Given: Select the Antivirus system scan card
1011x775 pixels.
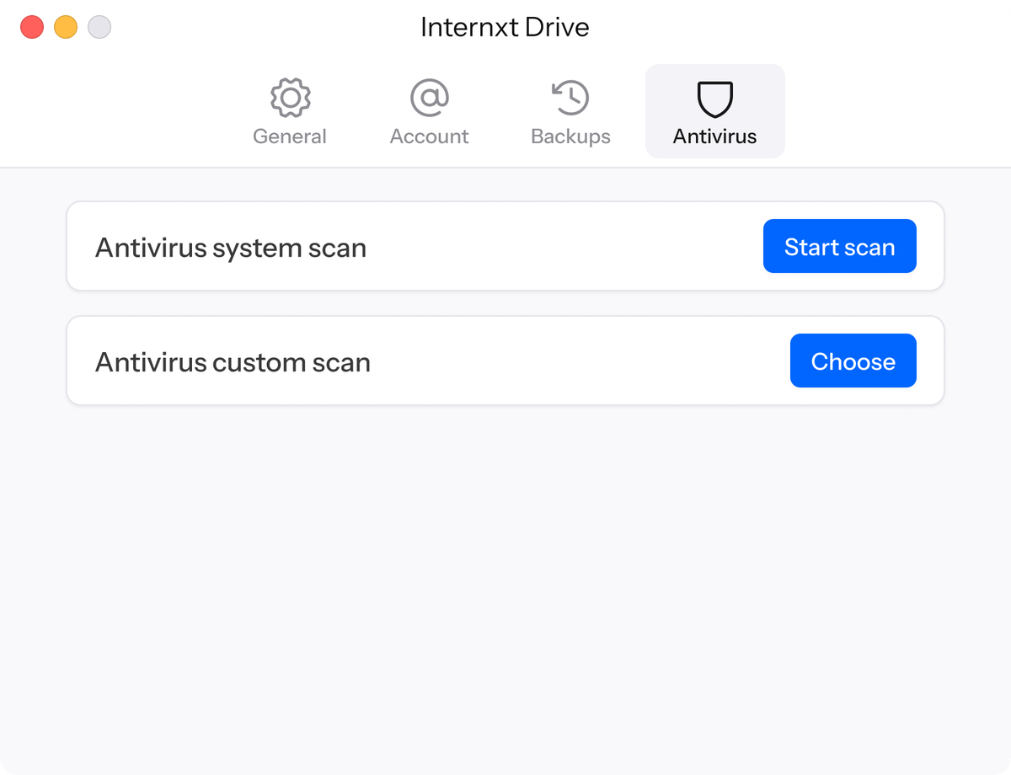Looking at the screenshot, I should coord(505,246).
